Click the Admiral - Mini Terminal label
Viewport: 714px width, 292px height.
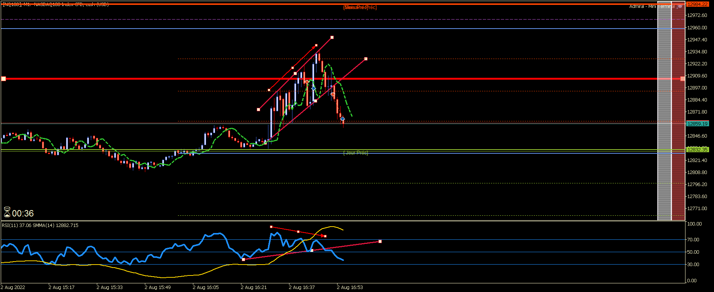click(x=652, y=6)
